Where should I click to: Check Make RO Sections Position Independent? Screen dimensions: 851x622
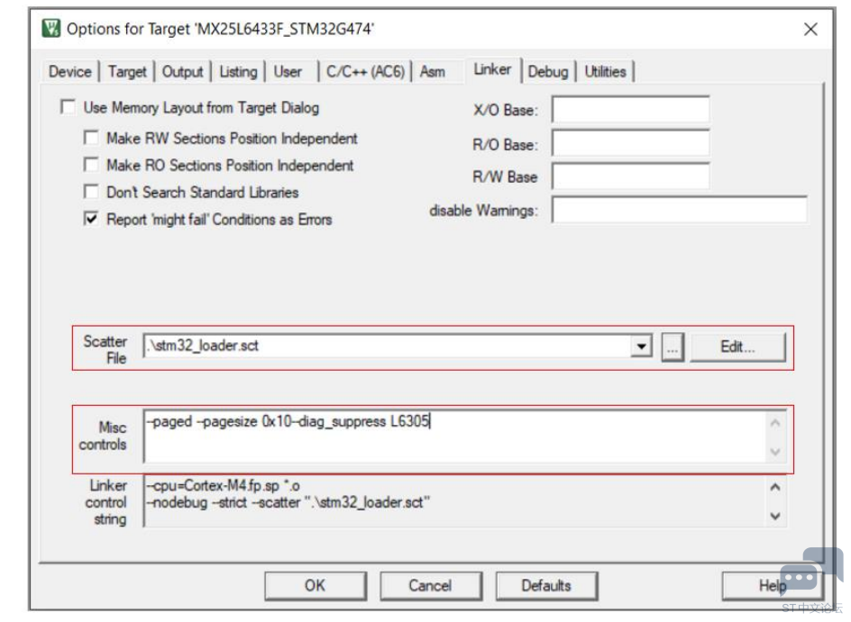click(x=91, y=165)
